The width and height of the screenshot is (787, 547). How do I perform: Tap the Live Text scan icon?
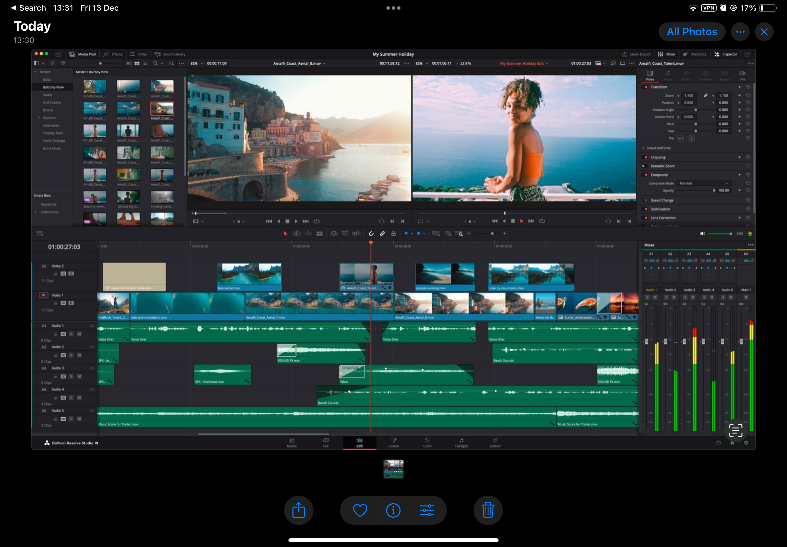click(x=735, y=431)
